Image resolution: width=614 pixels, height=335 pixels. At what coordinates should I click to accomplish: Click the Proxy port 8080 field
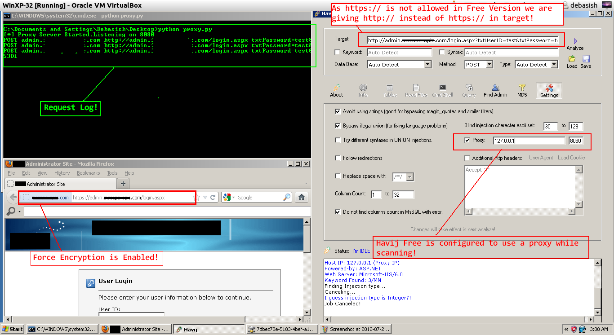(575, 141)
